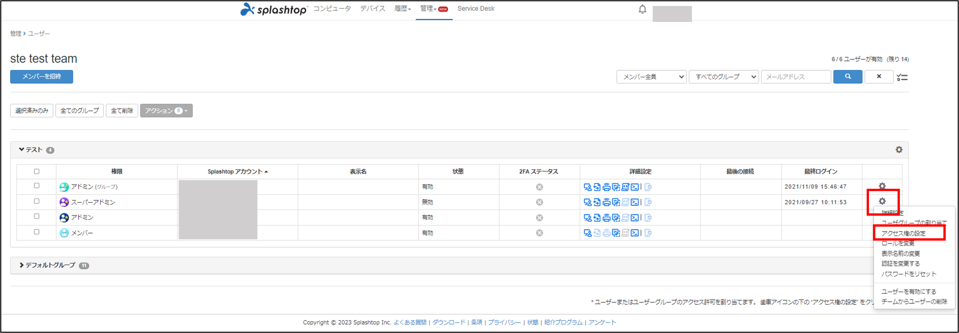Select アクセス権の設定 from the gear menu
This screenshot has height=333, width=959.
click(903, 233)
